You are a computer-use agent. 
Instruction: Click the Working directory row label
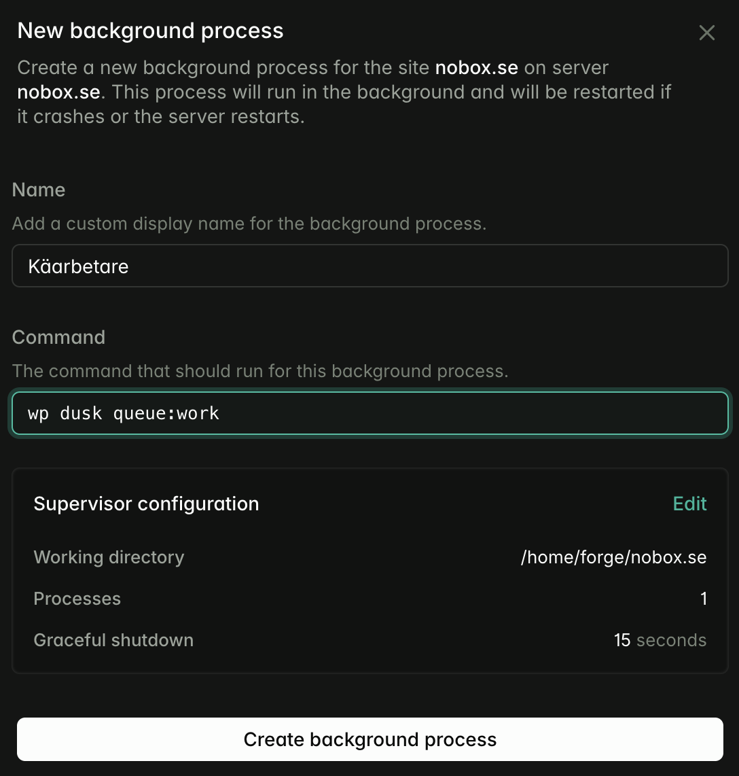pyautogui.click(x=109, y=557)
